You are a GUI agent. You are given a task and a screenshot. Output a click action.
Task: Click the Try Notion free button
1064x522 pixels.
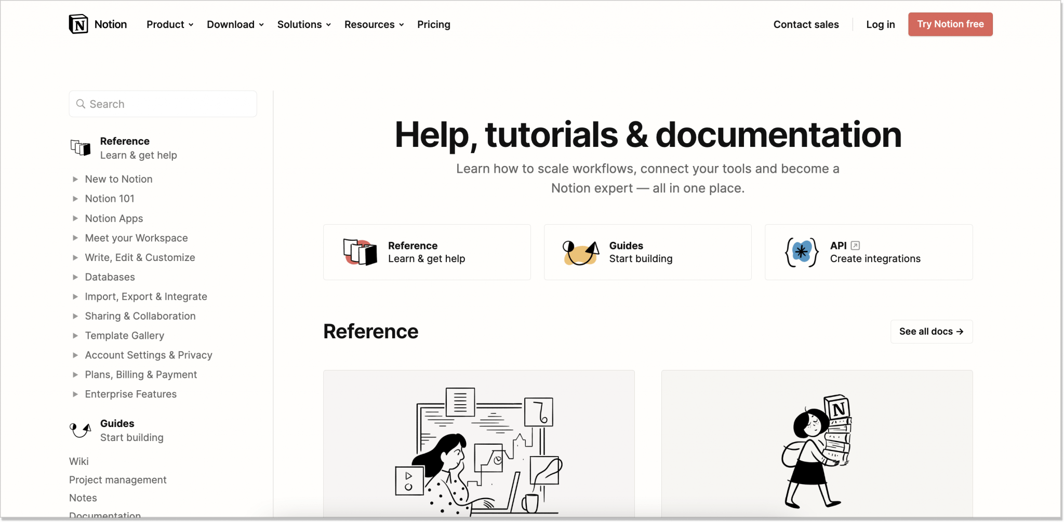tap(950, 24)
